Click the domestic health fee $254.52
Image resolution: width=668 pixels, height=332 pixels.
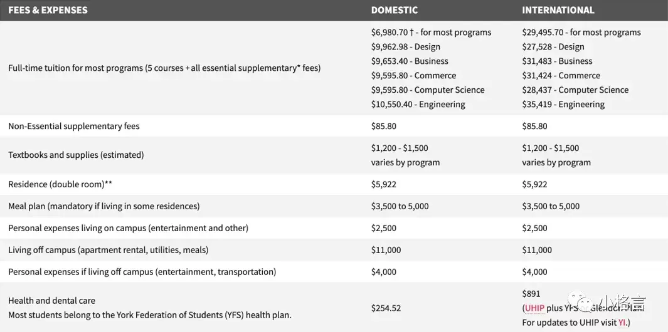(x=386, y=308)
